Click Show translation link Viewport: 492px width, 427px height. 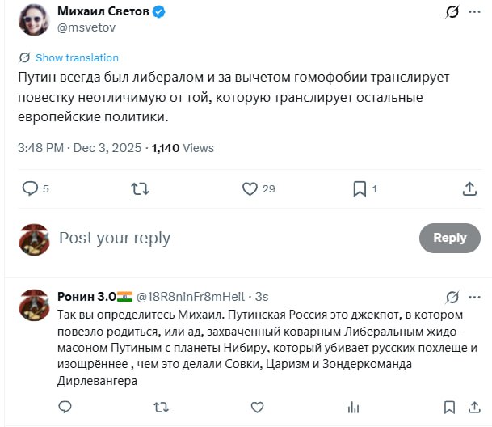(77, 57)
